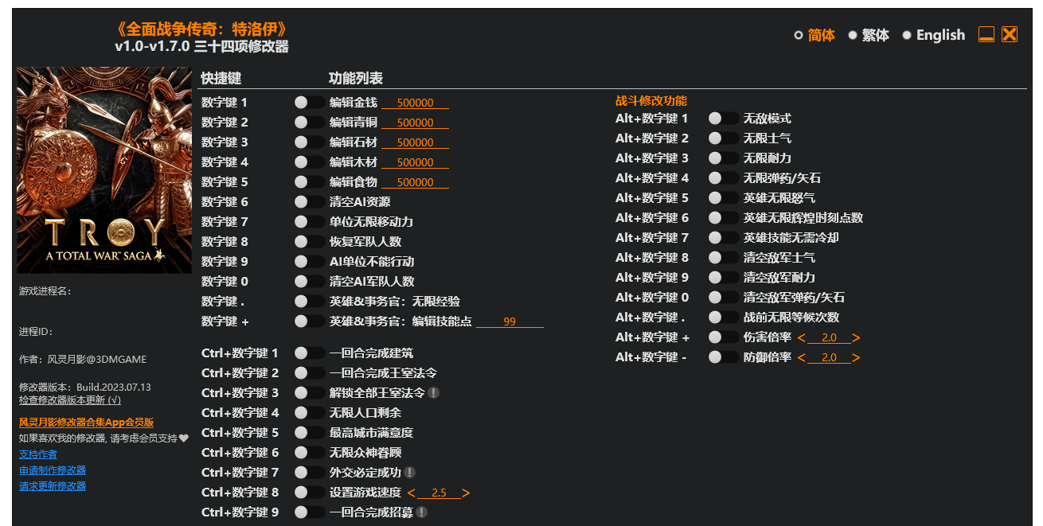Enable 单位无限移动力 toggle
This screenshot has width=1043, height=526.
pos(309,222)
